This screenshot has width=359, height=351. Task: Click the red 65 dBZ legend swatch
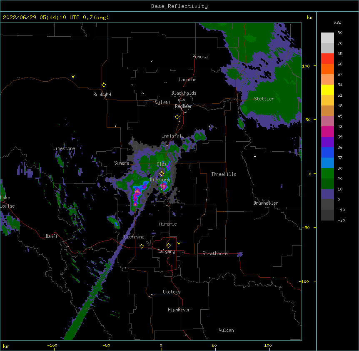pos(327,59)
